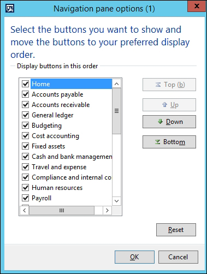Click the horizontal scroll right arrow

[107, 211]
